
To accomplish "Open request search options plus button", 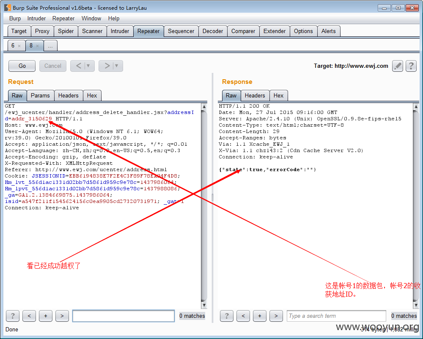I will 46,316.
